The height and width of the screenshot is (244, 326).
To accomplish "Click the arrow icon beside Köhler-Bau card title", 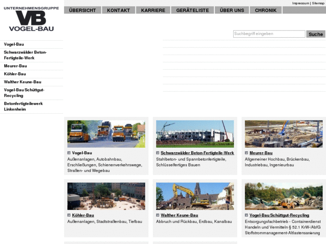I will pos(69,215).
